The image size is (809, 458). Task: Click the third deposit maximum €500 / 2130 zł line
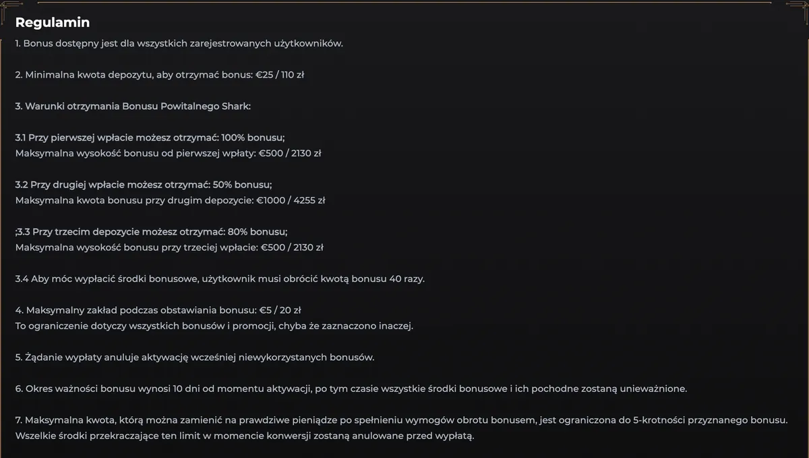(169, 248)
